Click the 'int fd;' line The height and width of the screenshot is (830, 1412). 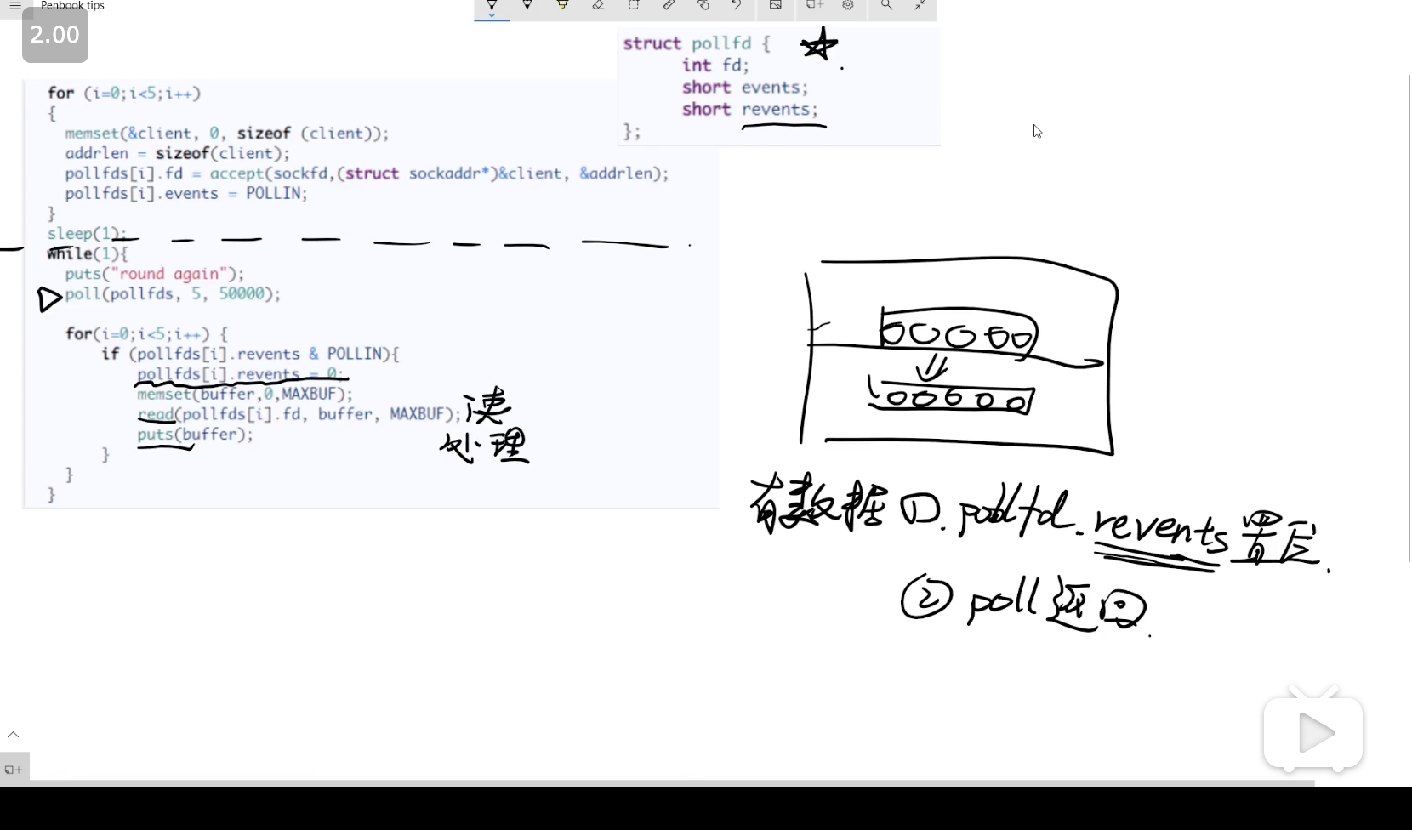coord(715,65)
